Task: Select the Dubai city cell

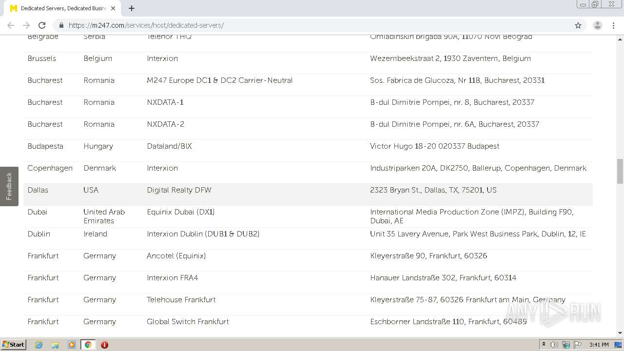Action: pyautogui.click(x=38, y=212)
